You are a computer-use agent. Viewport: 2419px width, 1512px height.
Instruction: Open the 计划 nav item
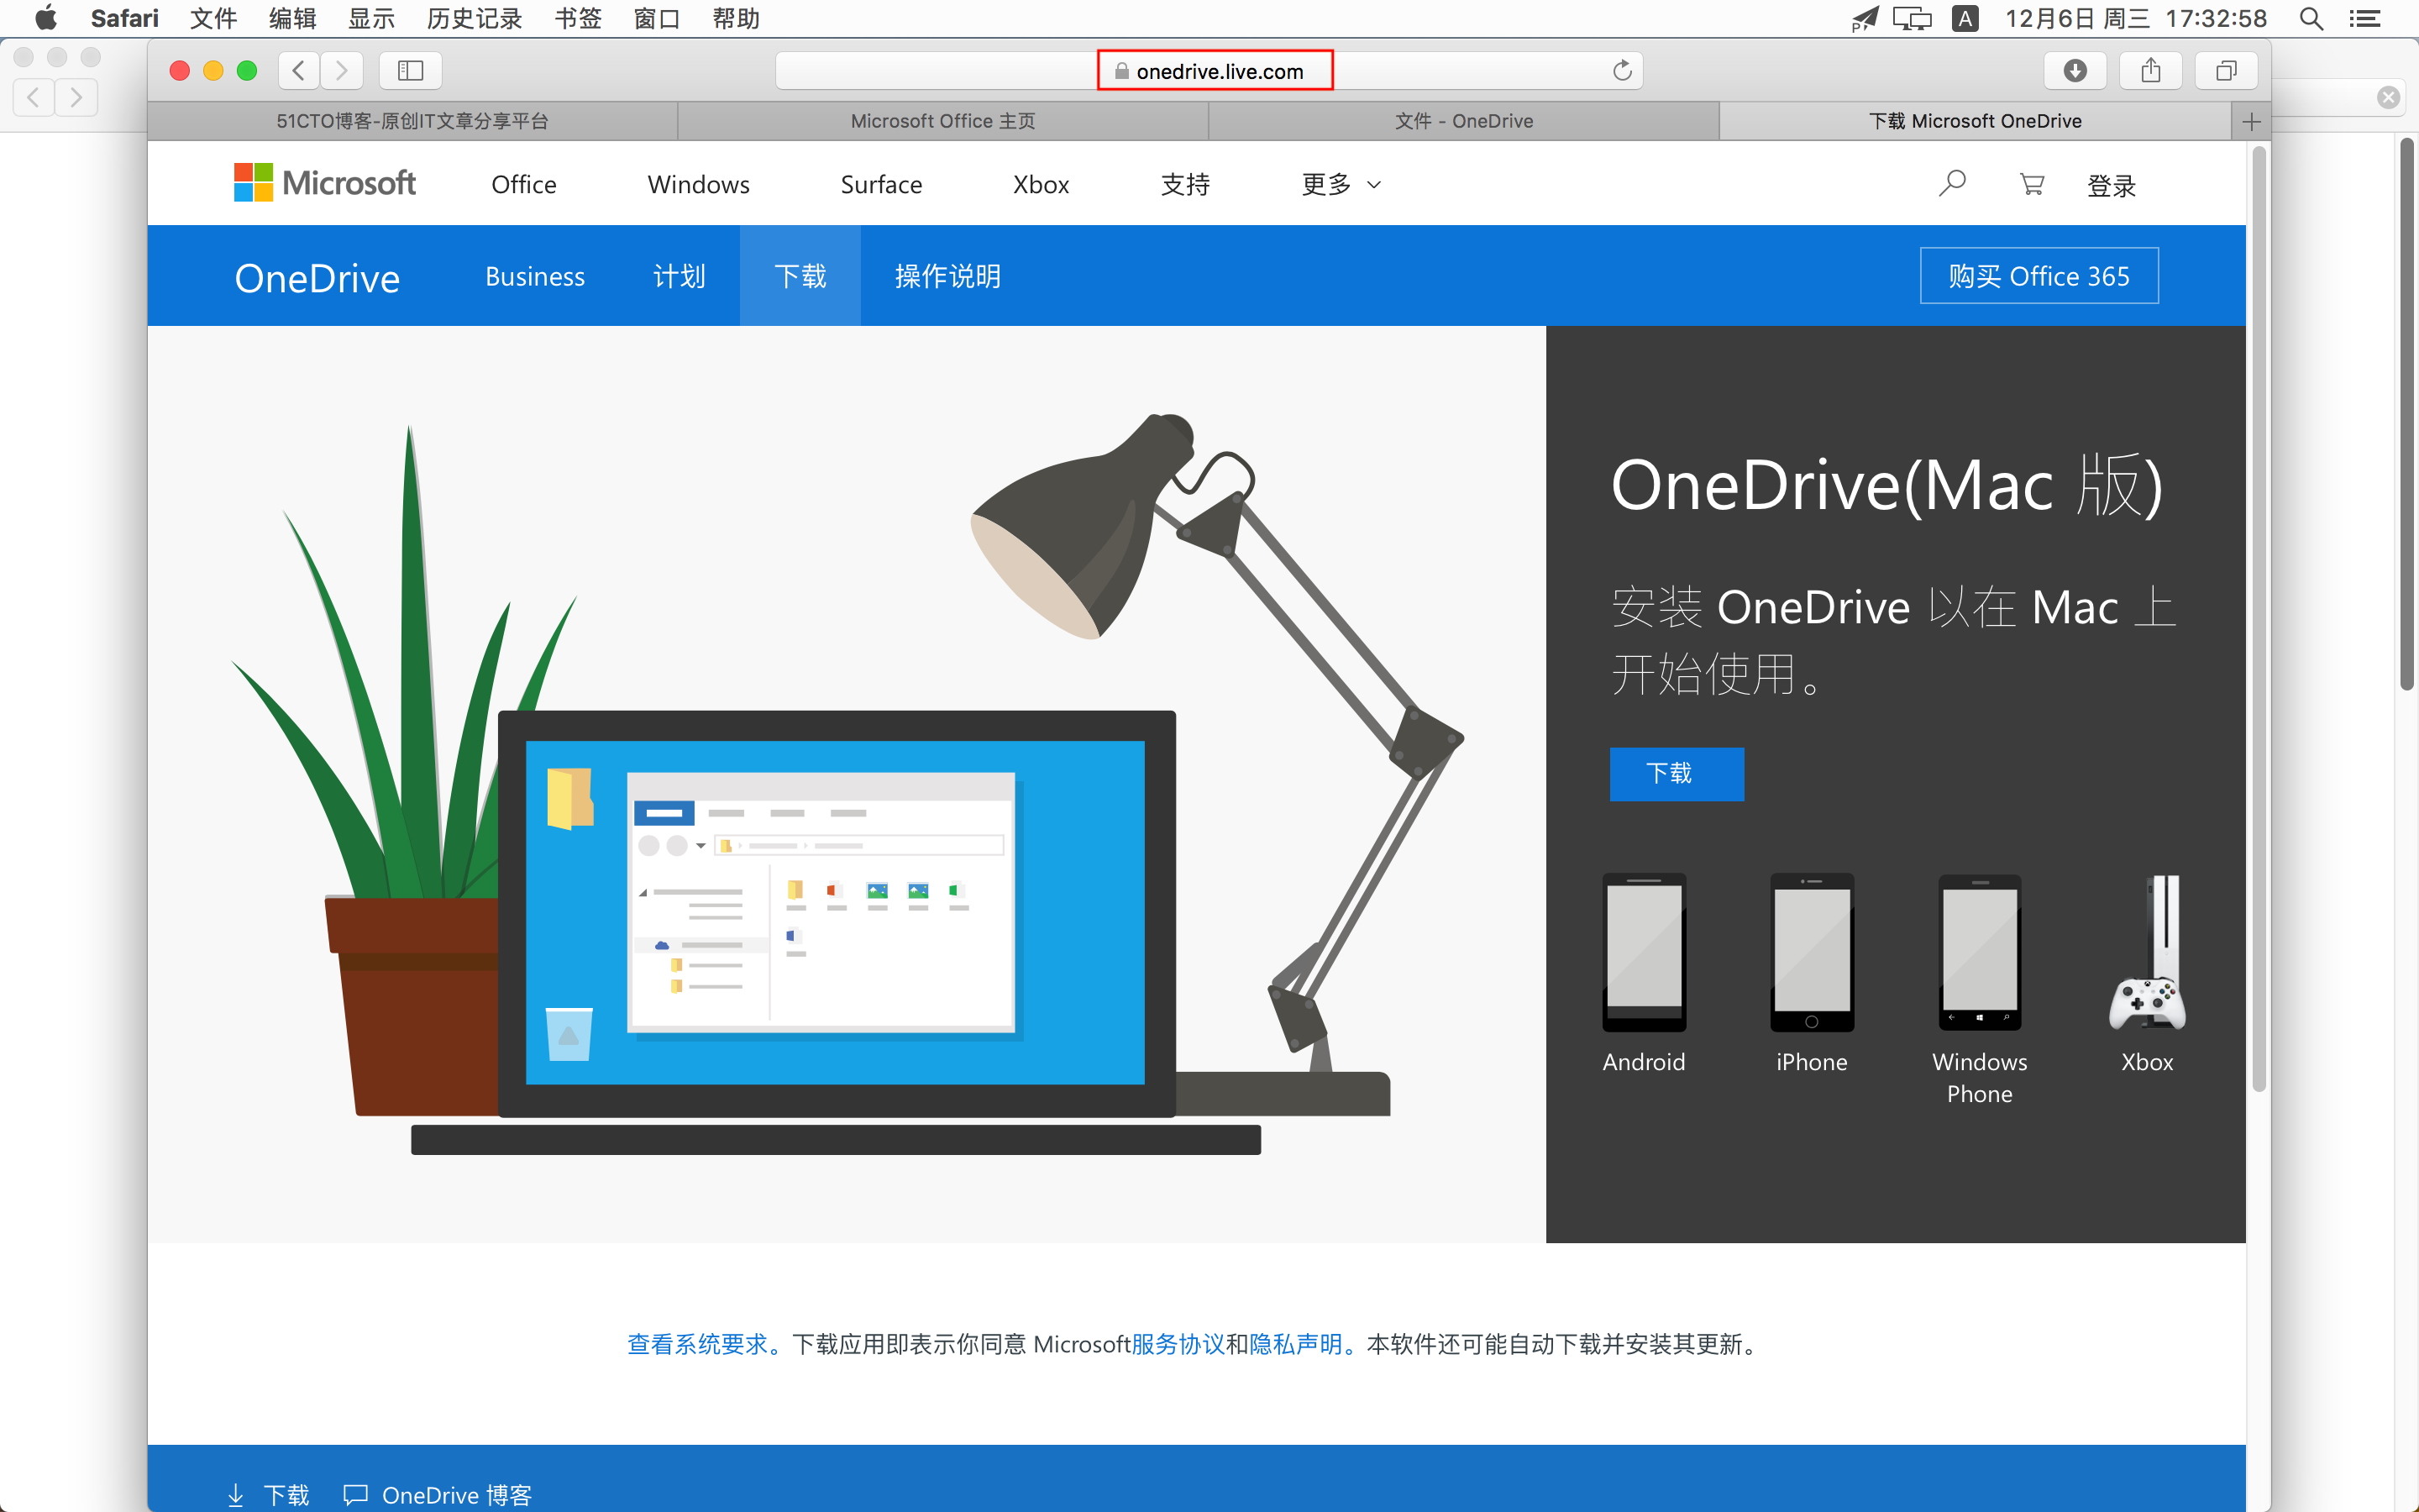[679, 276]
